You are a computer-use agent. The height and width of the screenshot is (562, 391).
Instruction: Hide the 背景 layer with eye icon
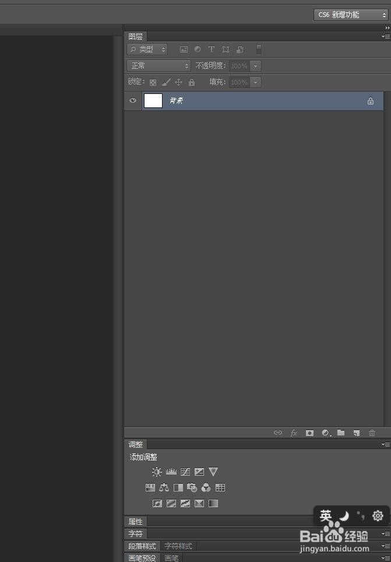(x=133, y=100)
